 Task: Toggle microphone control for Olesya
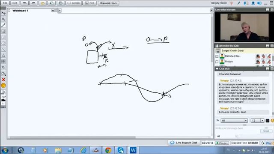click(263, 62)
